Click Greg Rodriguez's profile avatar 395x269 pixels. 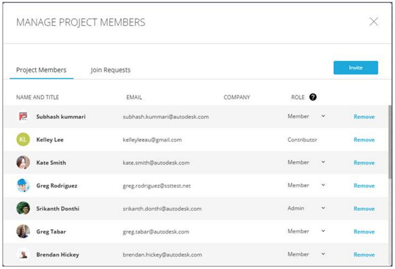[23, 185]
